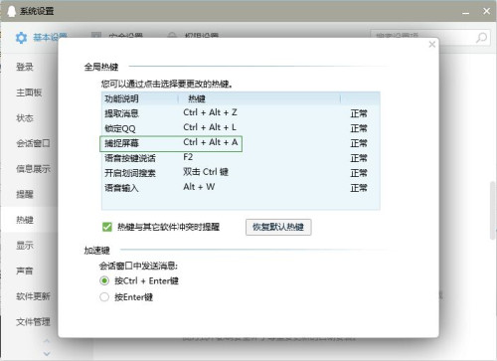Toggle 热键与其它软件冲突时提醒 checkbox
This screenshot has width=497, height=361.
[x=107, y=227]
